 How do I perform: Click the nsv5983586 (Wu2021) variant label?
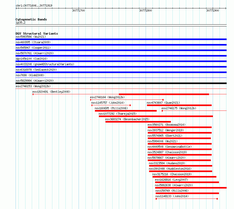click(31, 37)
